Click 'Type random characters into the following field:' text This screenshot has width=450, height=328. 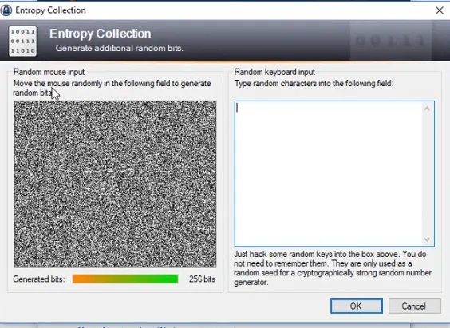(x=314, y=84)
